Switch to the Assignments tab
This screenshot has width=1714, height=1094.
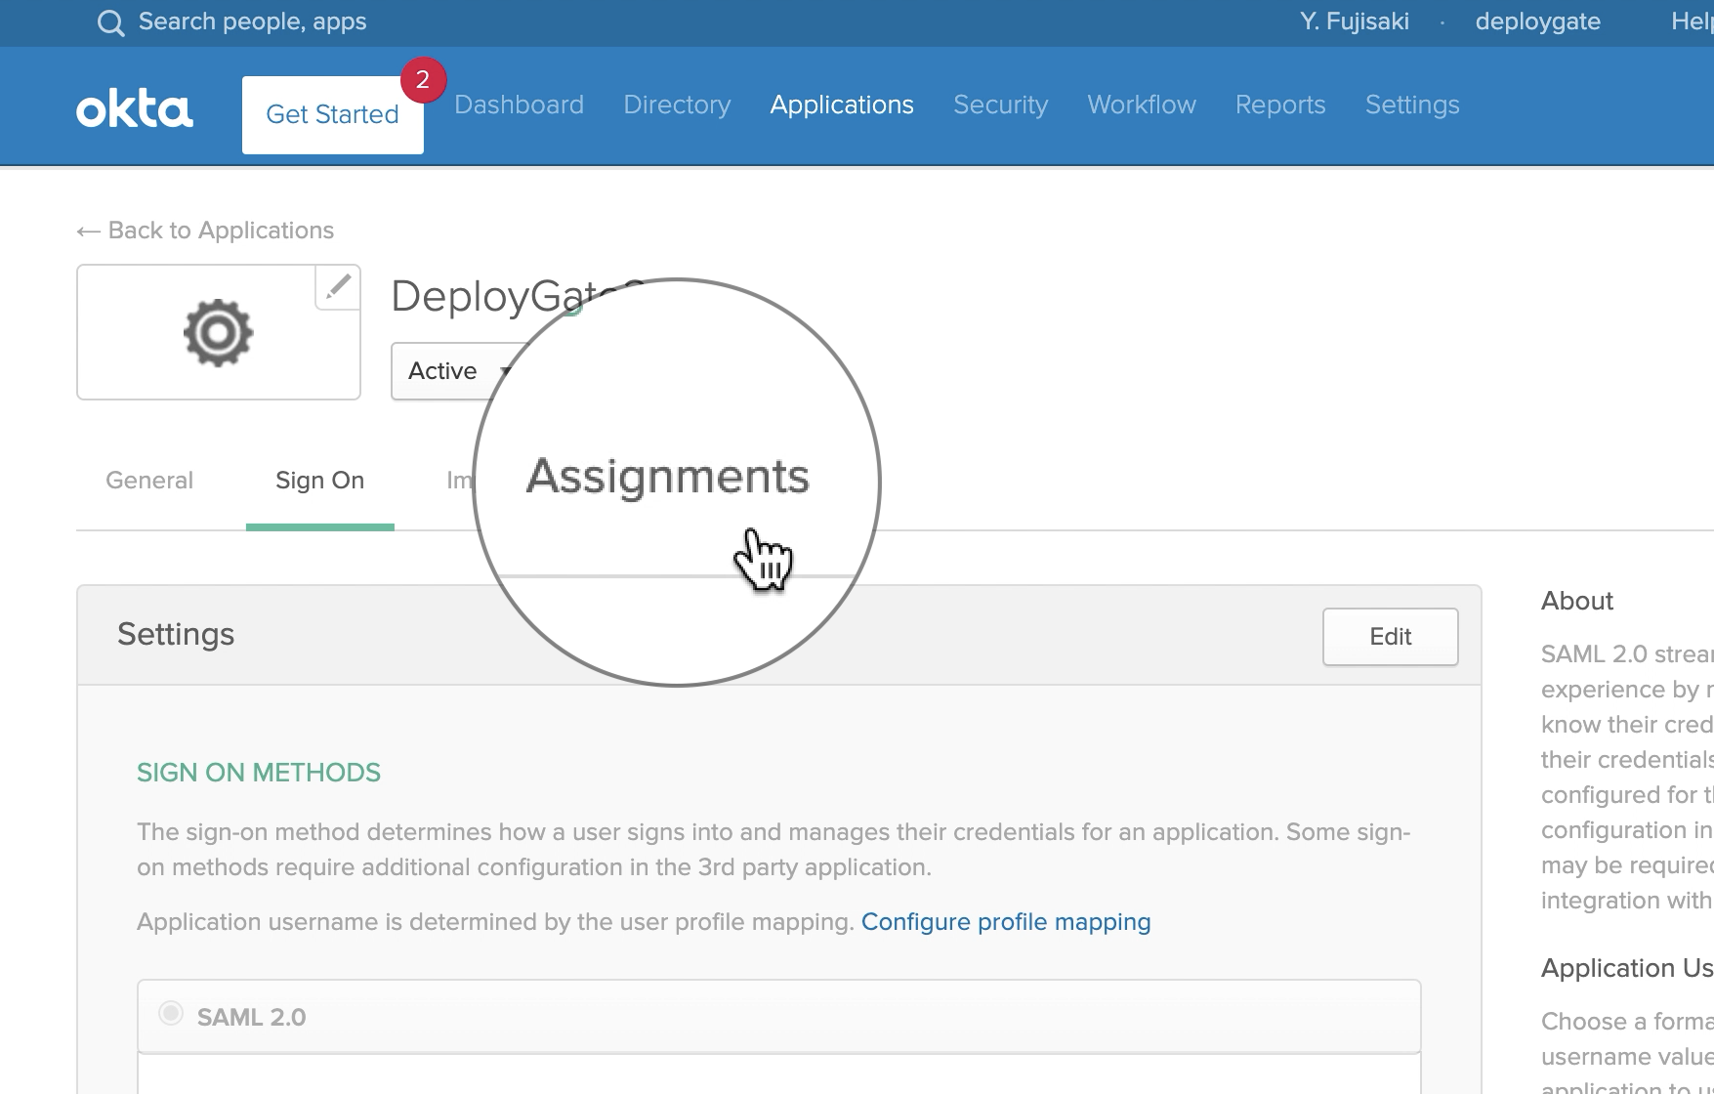click(x=668, y=479)
